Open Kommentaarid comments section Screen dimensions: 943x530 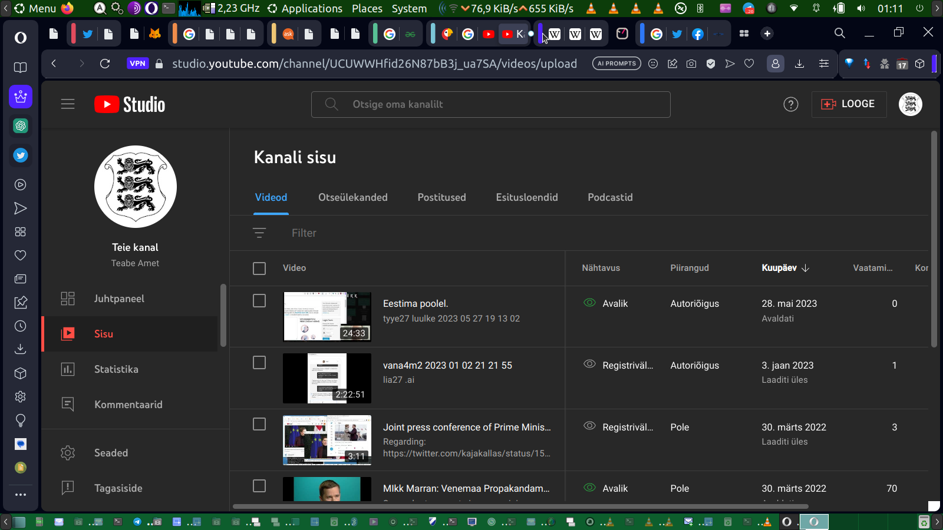click(128, 405)
